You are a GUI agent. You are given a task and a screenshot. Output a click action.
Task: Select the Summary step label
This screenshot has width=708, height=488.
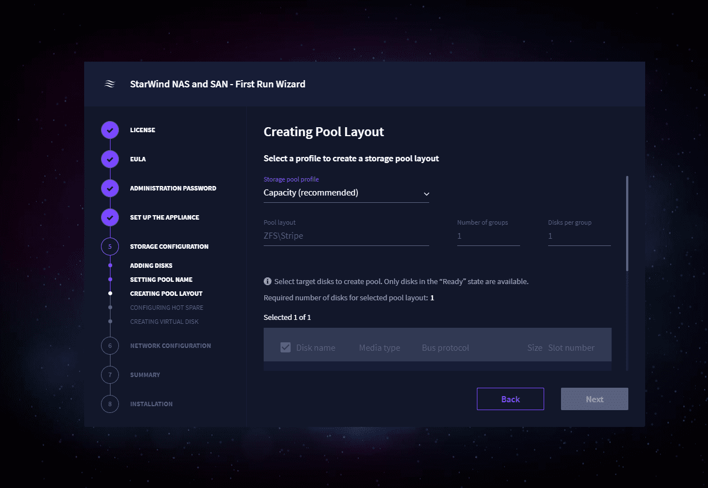click(x=145, y=375)
